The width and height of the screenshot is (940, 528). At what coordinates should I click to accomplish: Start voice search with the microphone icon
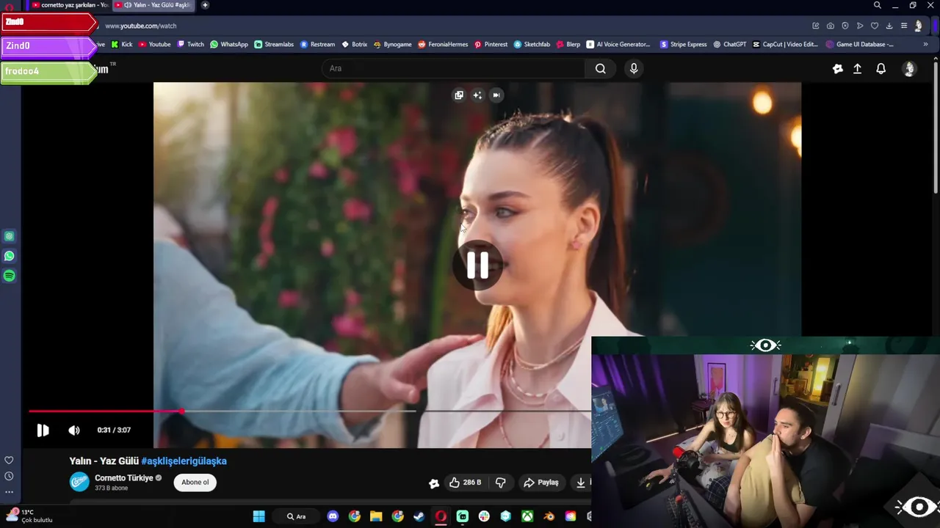point(634,68)
